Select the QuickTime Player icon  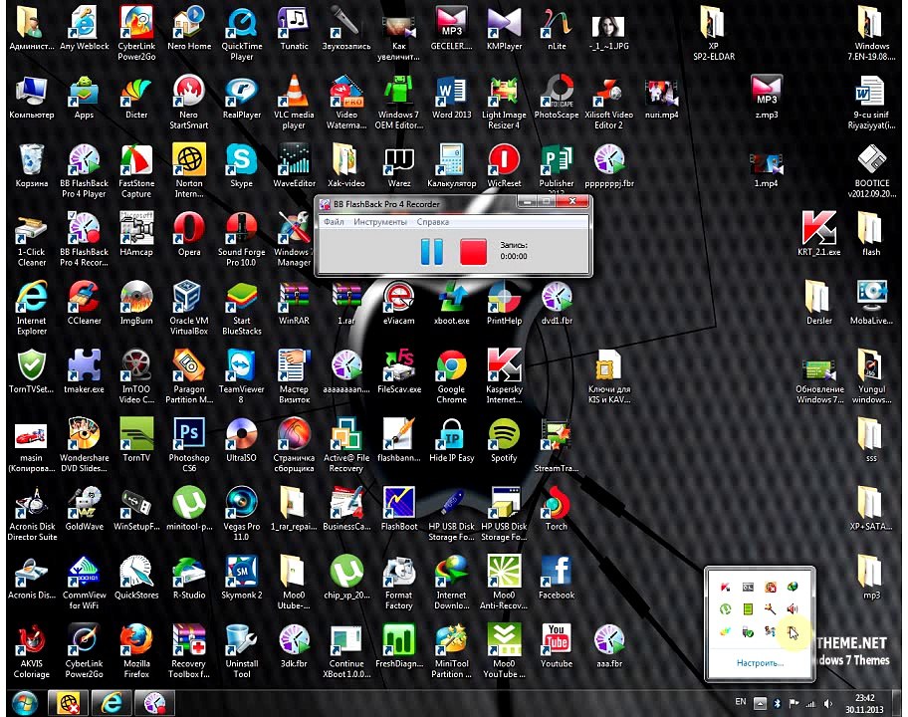pyautogui.click(x=242, y=34)
